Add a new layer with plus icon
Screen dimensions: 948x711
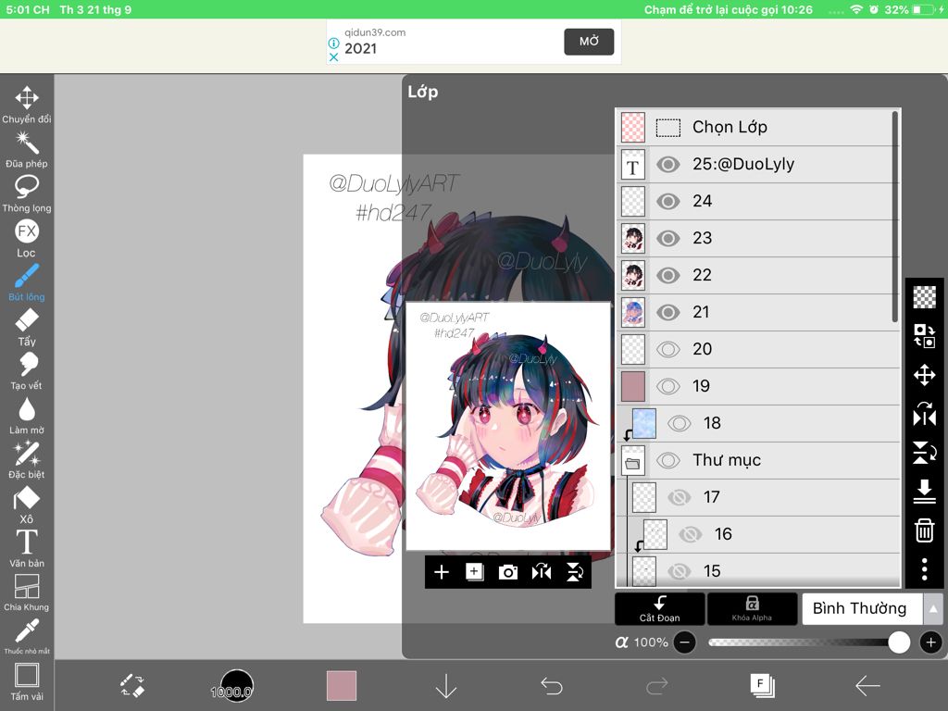pos(442,572)
